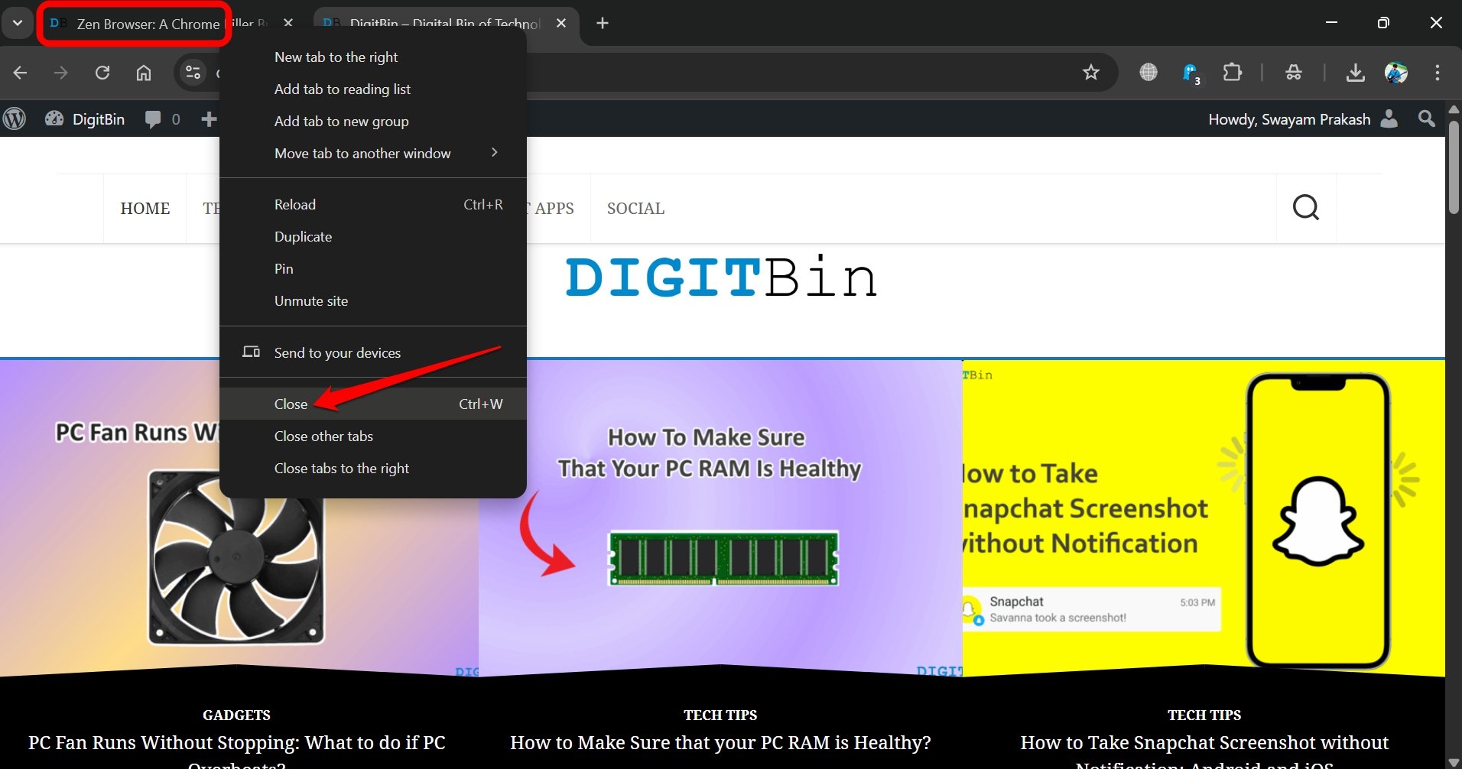Choose Close other tabs
The image size is (1462, 769).
point(373,436)
